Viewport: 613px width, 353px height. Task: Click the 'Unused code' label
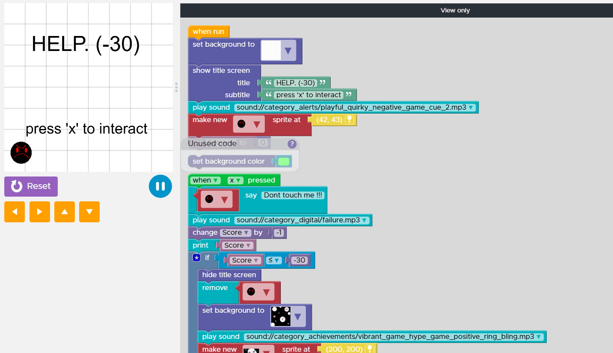point(212,144)
